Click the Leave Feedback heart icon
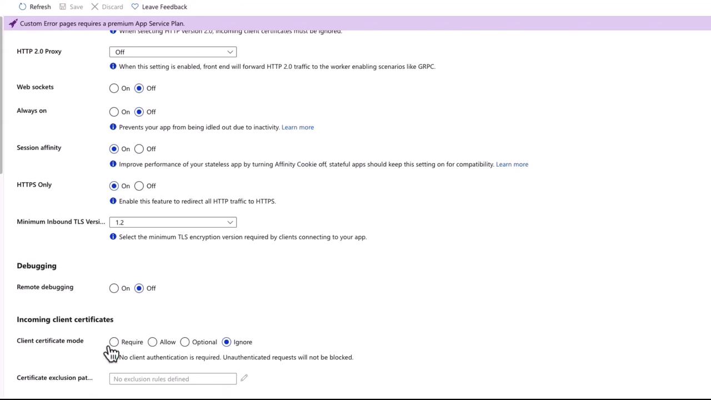 [135, 7]
